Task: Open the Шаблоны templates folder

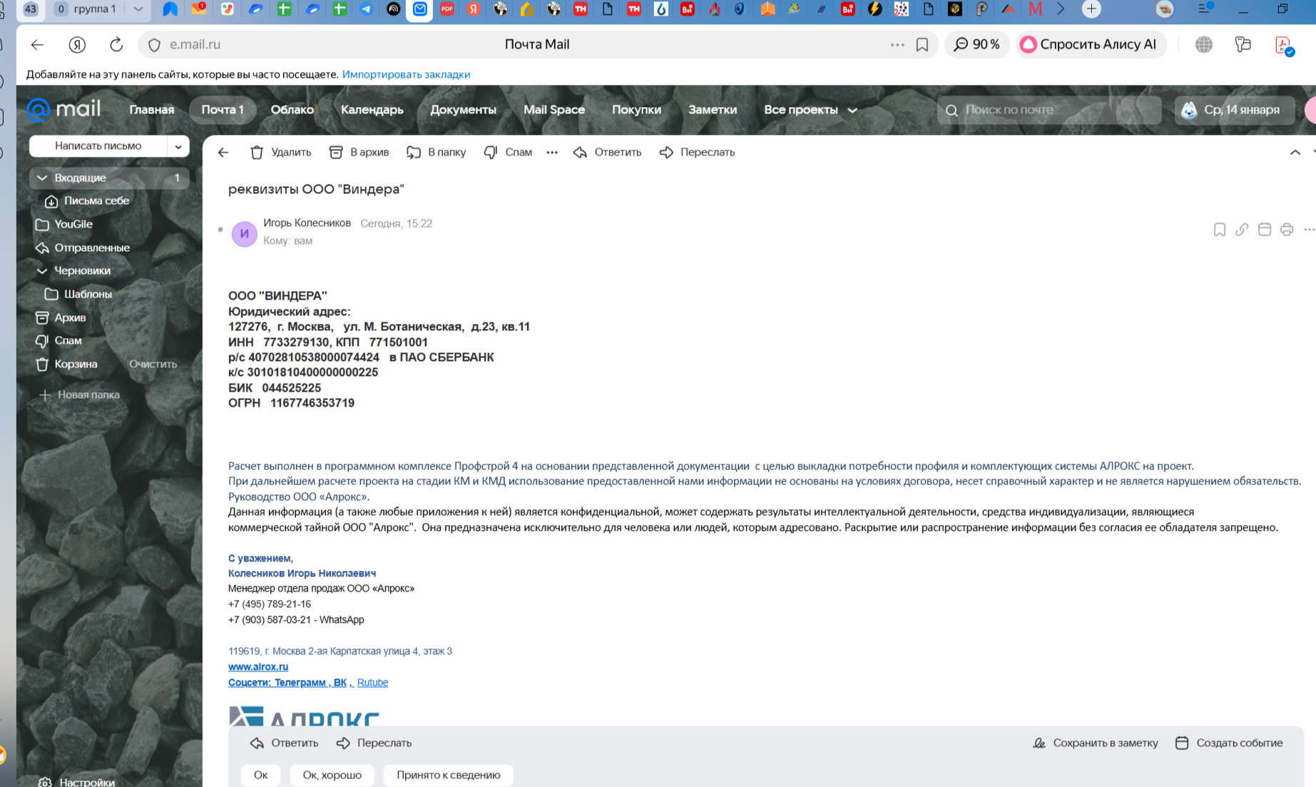Action: 88,294
